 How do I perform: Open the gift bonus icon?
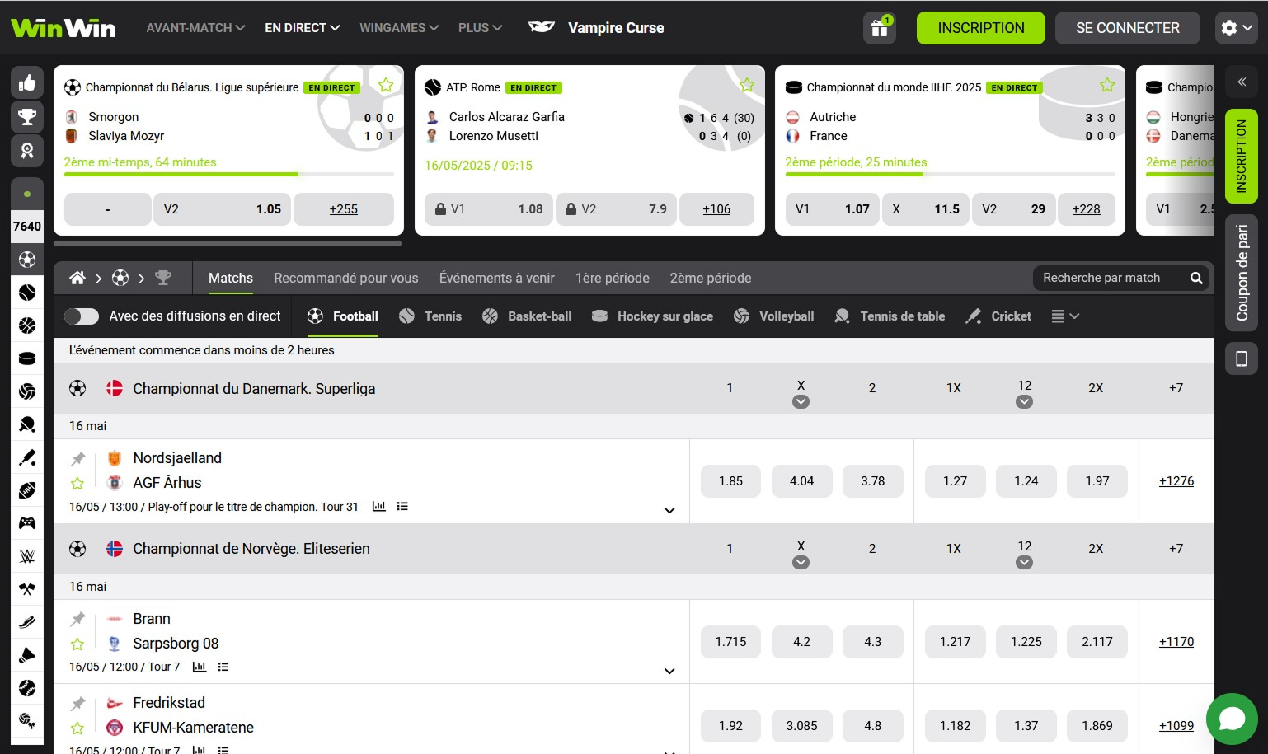tap(880, 28)
